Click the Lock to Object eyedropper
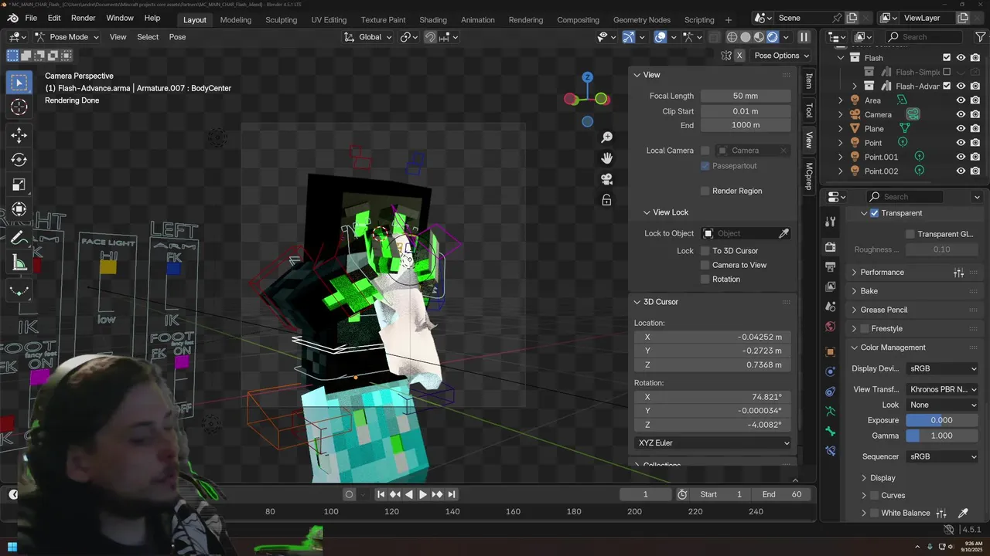 [x=783, y=233]
